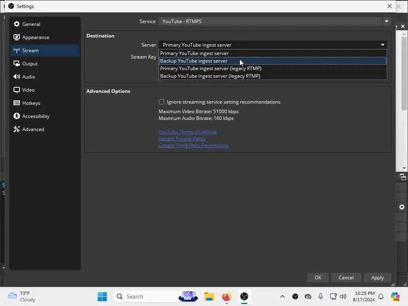Open the Windows Start menu
The height and width of the screenshot is (306, 408).
[x=102, y=296]
